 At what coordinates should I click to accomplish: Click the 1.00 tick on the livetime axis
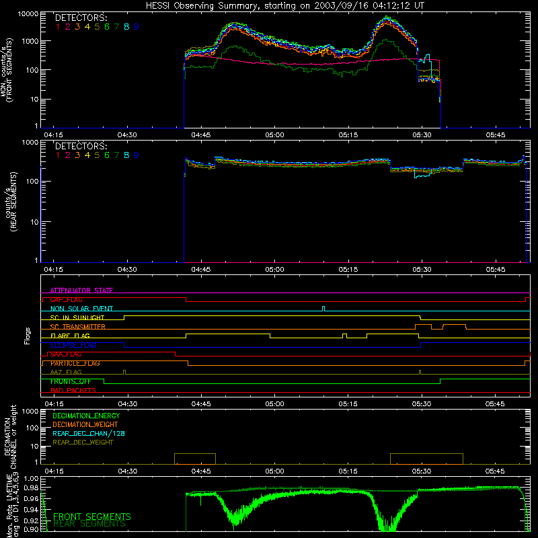(x=32, y=479)
